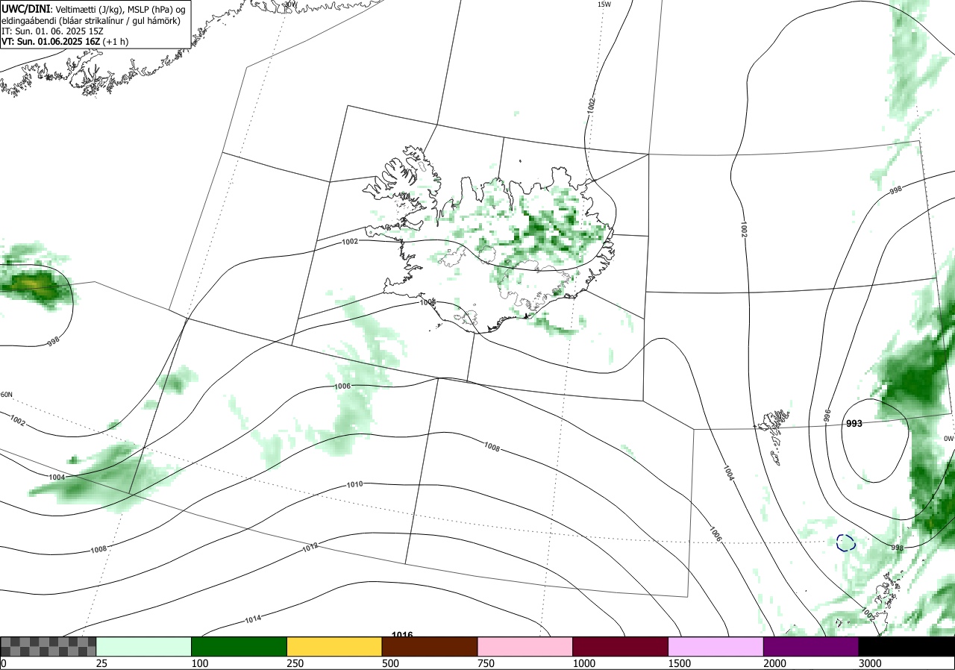Image resolution: width=955 pixels, height=670 pixels.
Task: Click the lavender 1500–2000 legend swatch
Action: coord(716,646)
